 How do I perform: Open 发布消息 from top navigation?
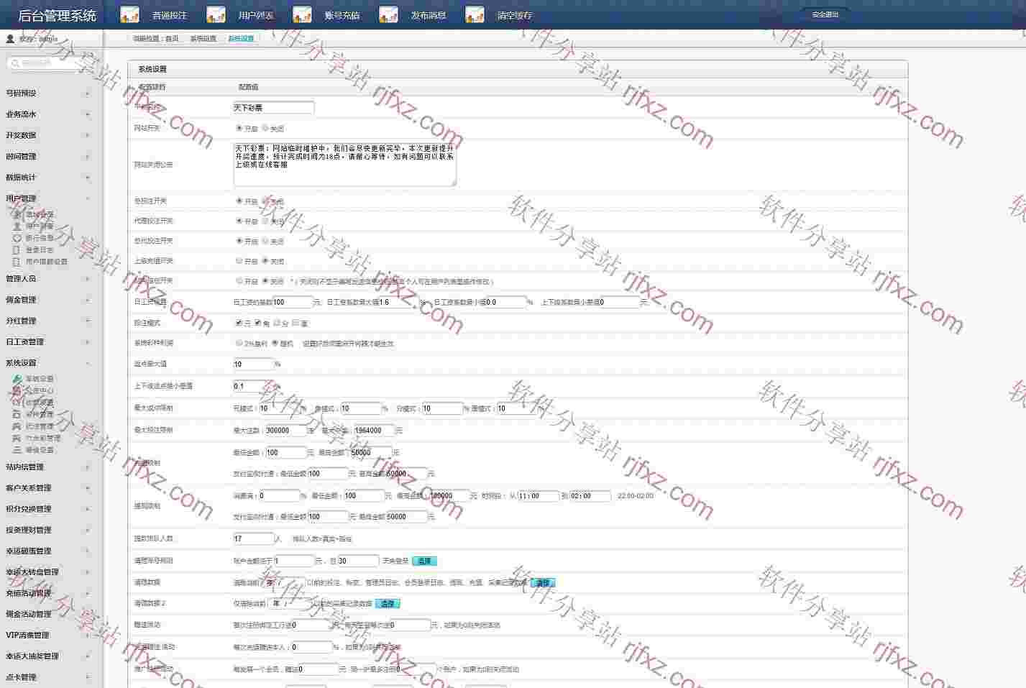pyautogui.click(x=429, y=15)
